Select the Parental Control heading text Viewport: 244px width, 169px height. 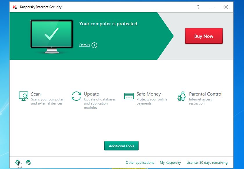206,94
